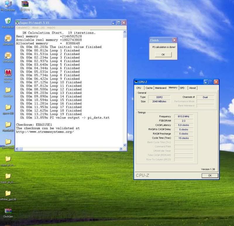The height and width of the screenshot is (226, 234).
Task: Click Super PI horizontal scrollbar right arrow
Action: [x=121, y=149]
